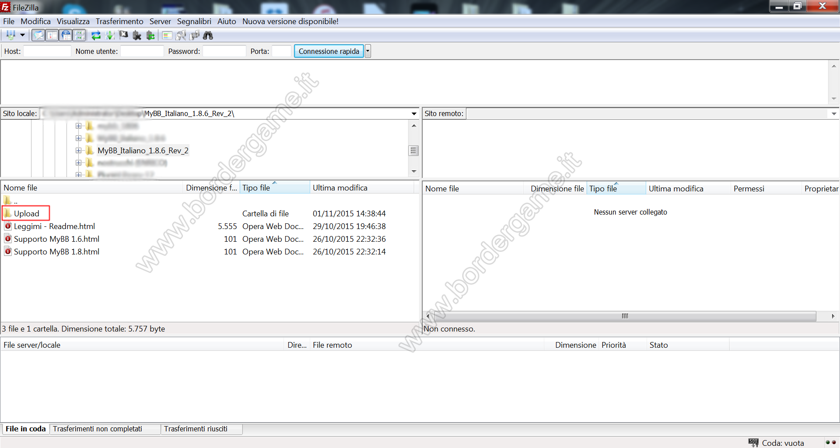Reconnect to the last server
Image resolution: width=840 pixels, height=448 pixels.
[x=150, y=35]
